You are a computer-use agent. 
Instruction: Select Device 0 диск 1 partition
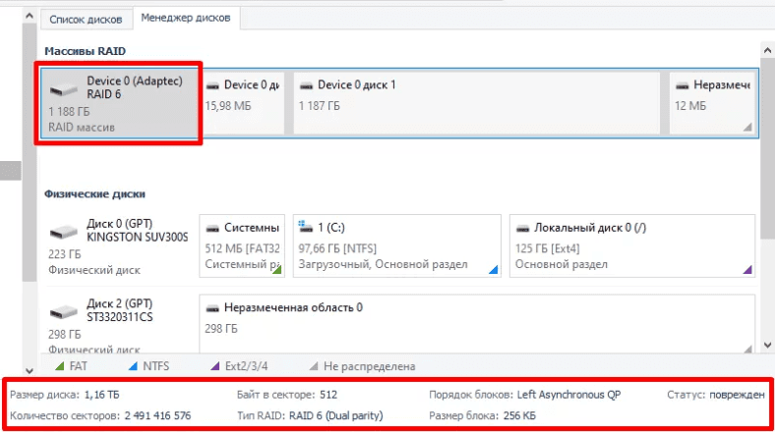tap(476, 103)
